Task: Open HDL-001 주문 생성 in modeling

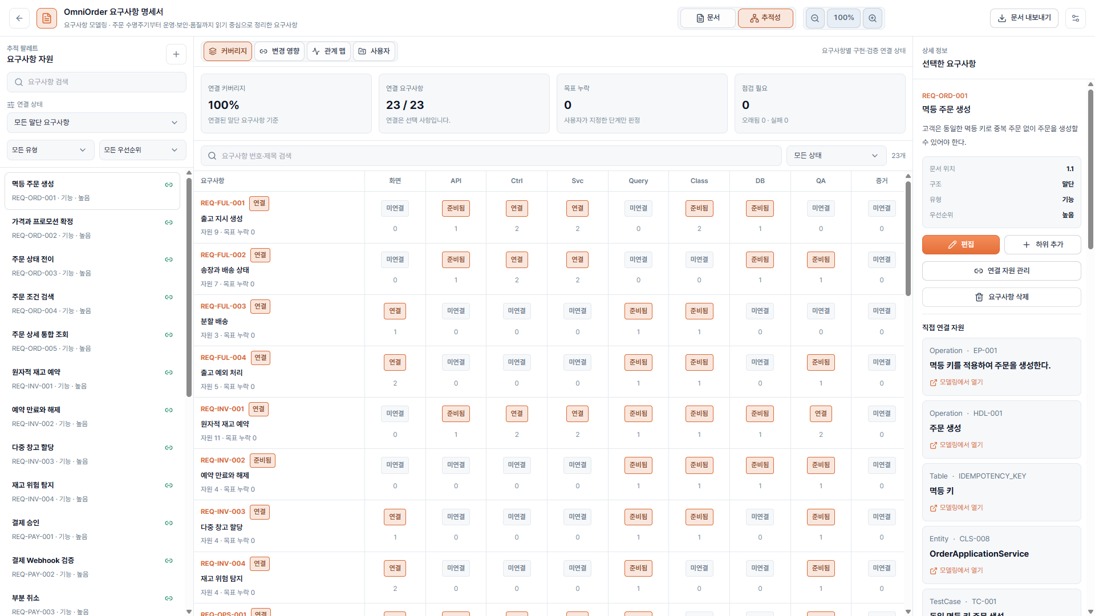Action: [956, 445]
